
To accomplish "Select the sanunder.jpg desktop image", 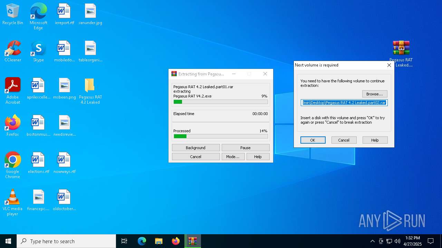I will pyautogui.click(x=90, y=14).
